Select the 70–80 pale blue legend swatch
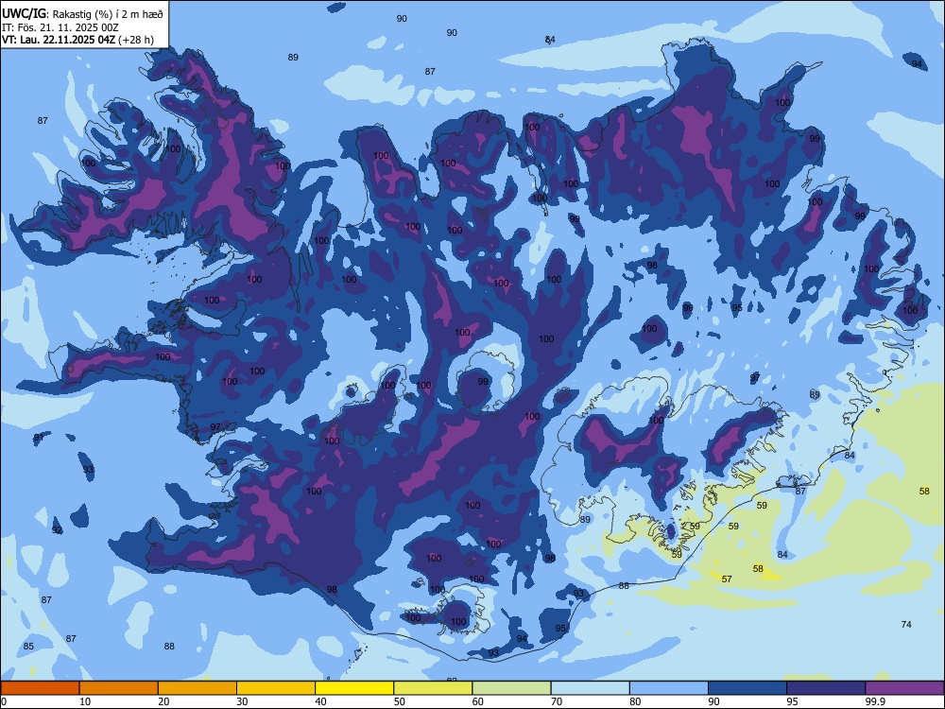 tap(590, 688)
